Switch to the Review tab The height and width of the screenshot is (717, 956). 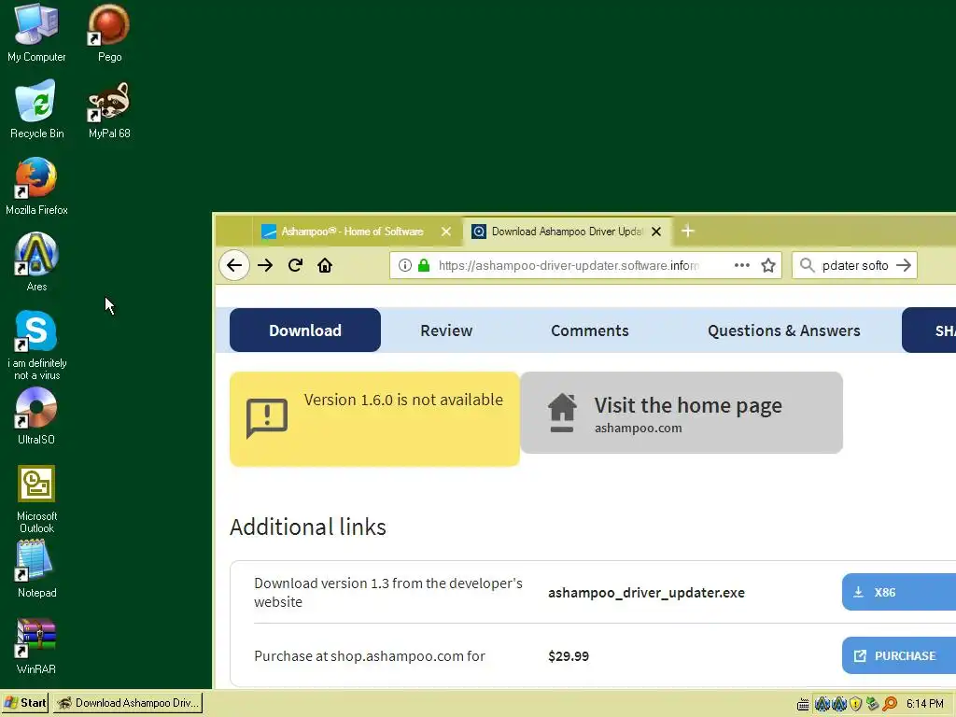[446, 330]
